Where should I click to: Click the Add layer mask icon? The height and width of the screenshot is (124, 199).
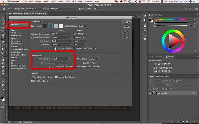(179, 122)
